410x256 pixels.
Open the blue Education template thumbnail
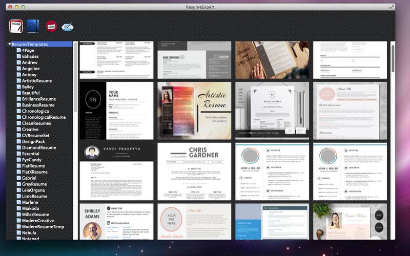pyautogui.click(x=272, y=222)
